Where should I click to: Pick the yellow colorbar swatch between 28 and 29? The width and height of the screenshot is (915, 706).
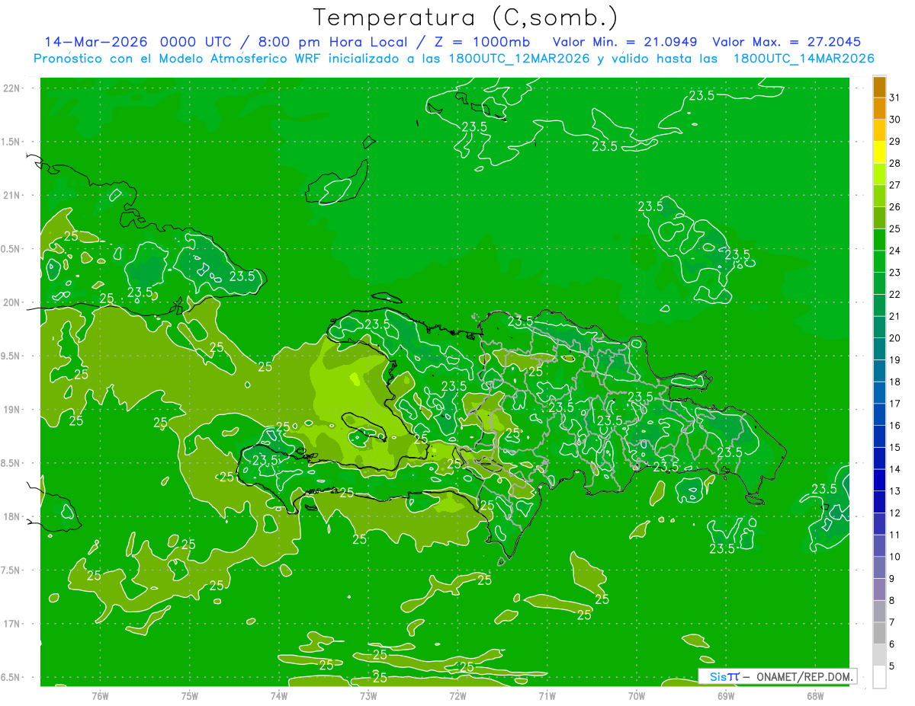coord(879,152)
